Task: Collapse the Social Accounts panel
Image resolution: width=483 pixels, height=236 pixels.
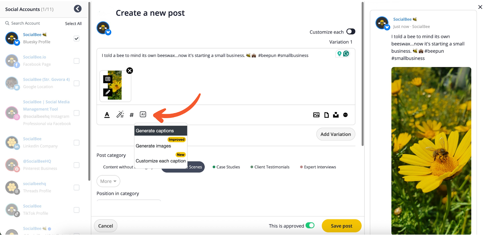Action: tap(78, 9)
